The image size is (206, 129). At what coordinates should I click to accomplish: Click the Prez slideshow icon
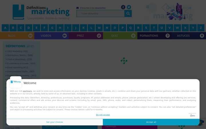click(x=99, y=36)
